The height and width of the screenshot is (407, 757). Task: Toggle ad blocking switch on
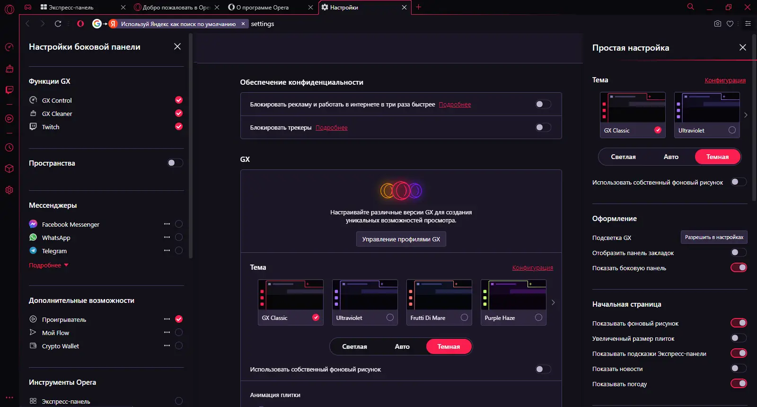point(543,104)
